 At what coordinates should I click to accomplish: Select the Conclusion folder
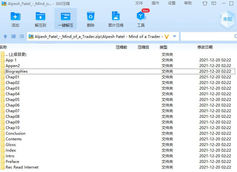click(x=118, y=133)
